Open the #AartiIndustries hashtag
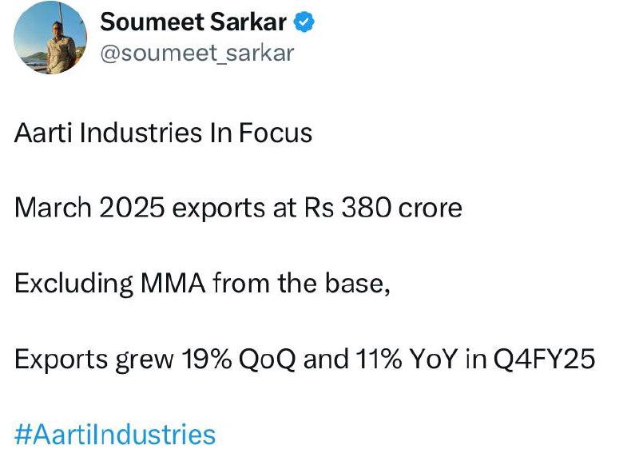 (115, 434)
